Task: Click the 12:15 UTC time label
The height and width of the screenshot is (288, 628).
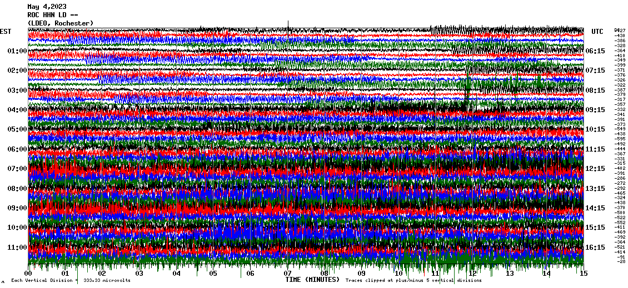Action: (x=595, y=169)
